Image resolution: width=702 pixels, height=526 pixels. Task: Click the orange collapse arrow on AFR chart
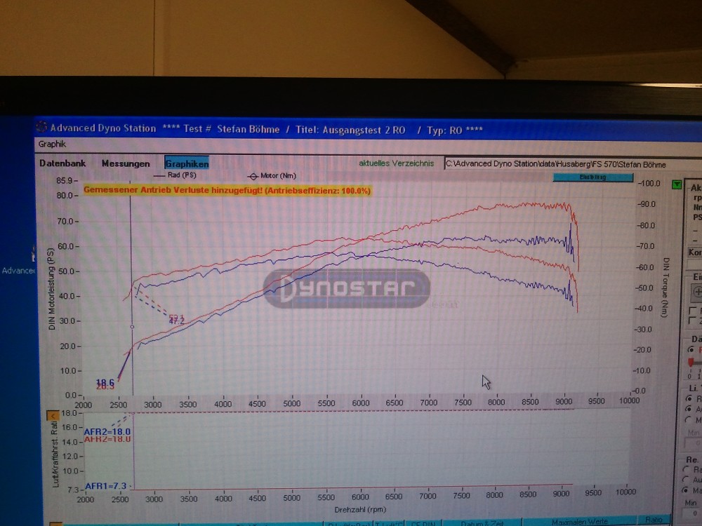click(52, 416)
